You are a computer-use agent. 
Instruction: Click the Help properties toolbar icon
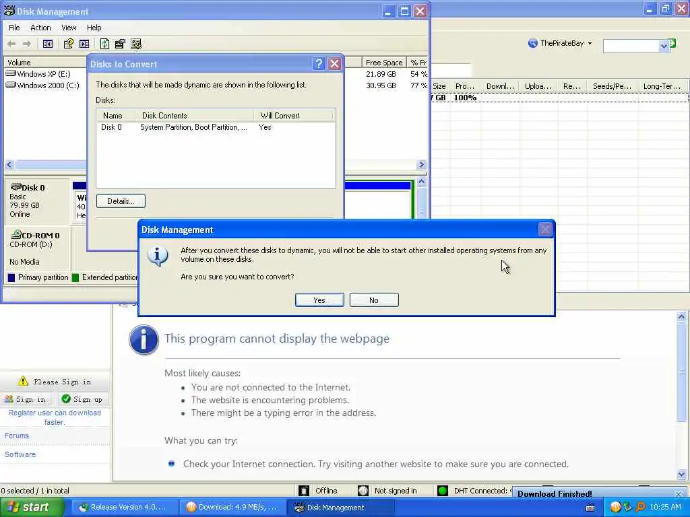point(68,44)
